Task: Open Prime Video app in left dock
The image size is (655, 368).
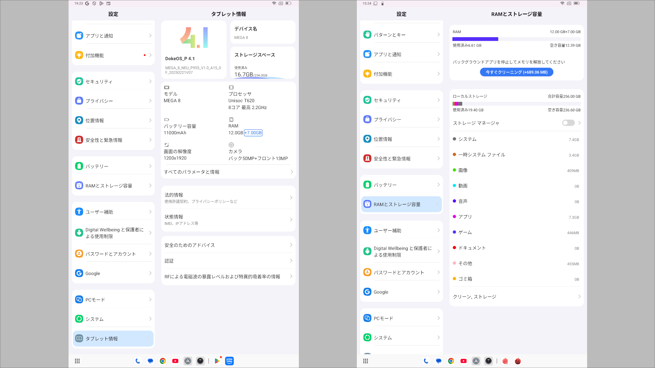Action: (x=230, y=361)
